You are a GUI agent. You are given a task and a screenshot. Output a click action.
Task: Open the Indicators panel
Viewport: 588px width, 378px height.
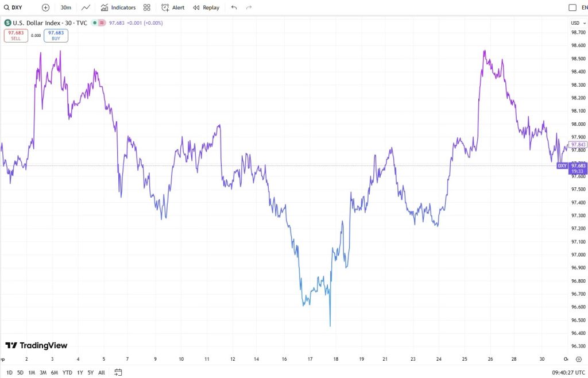pyautogui.click(x=118, y=7)
